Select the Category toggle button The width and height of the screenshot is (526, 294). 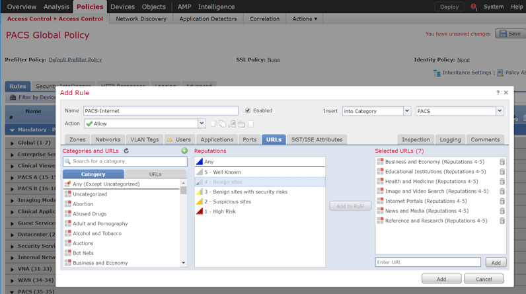point(93,174)
